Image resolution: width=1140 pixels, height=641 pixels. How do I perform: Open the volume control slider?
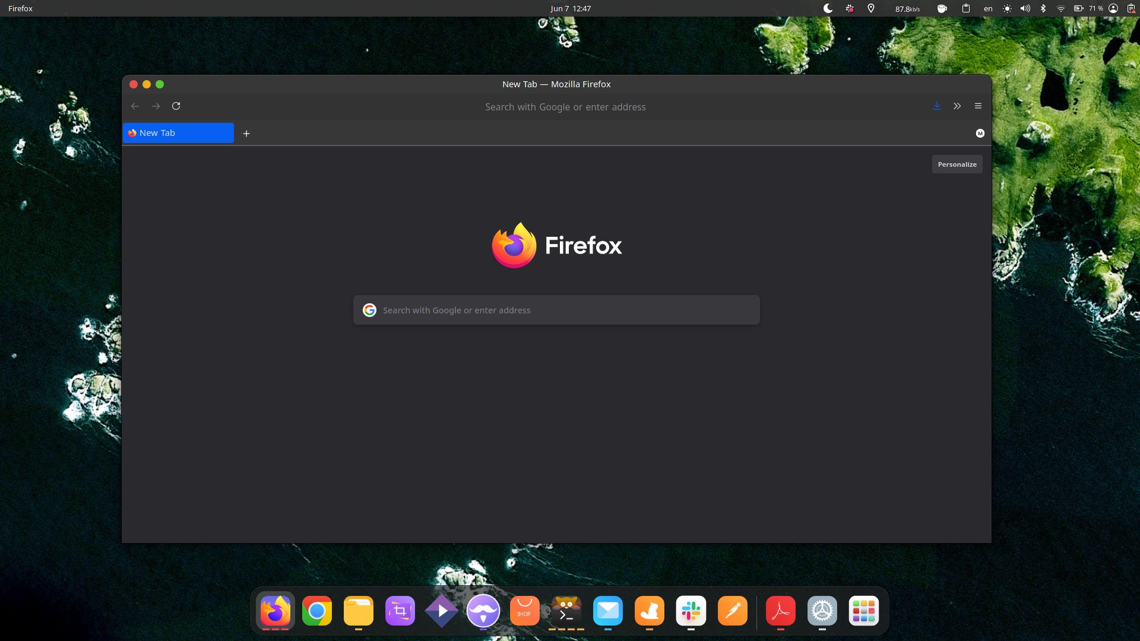[1024, 8]
